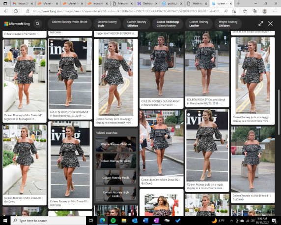Open Task View on taskbar
281x225 pixels.
(x=91, y=221)
